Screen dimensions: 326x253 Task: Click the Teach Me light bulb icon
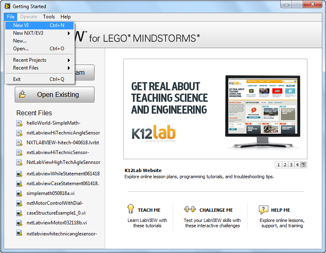(130, 208)
